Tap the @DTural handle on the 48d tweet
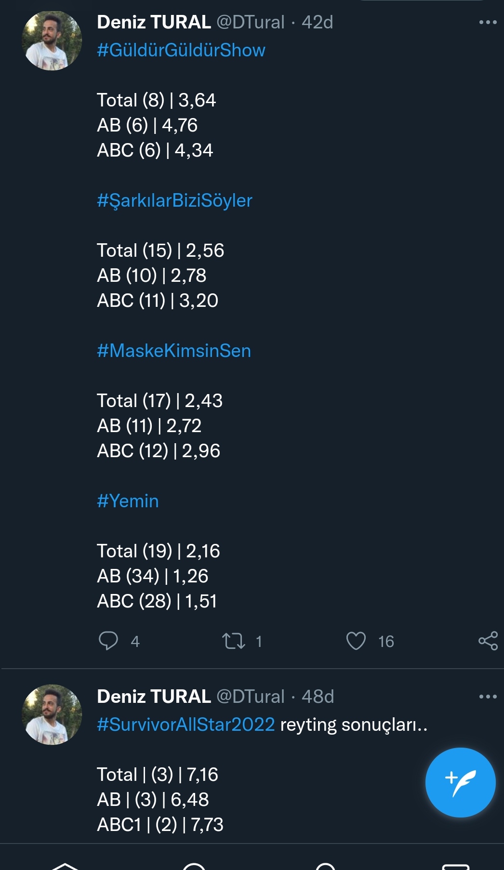Viewport: 504px width, 870px height. [x=250, y=697]
